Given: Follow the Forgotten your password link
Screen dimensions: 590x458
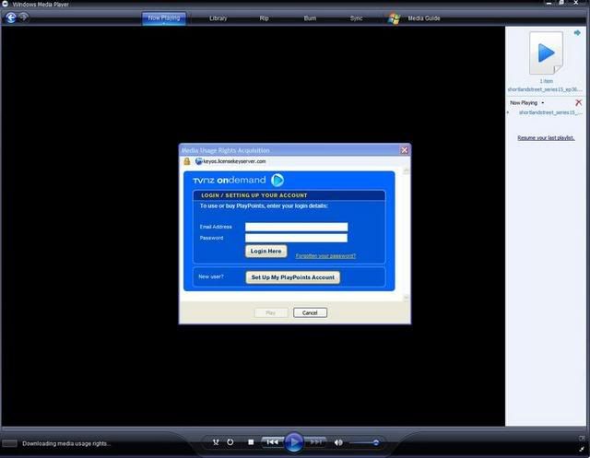Looking at the screenshot, I should 325,255.
